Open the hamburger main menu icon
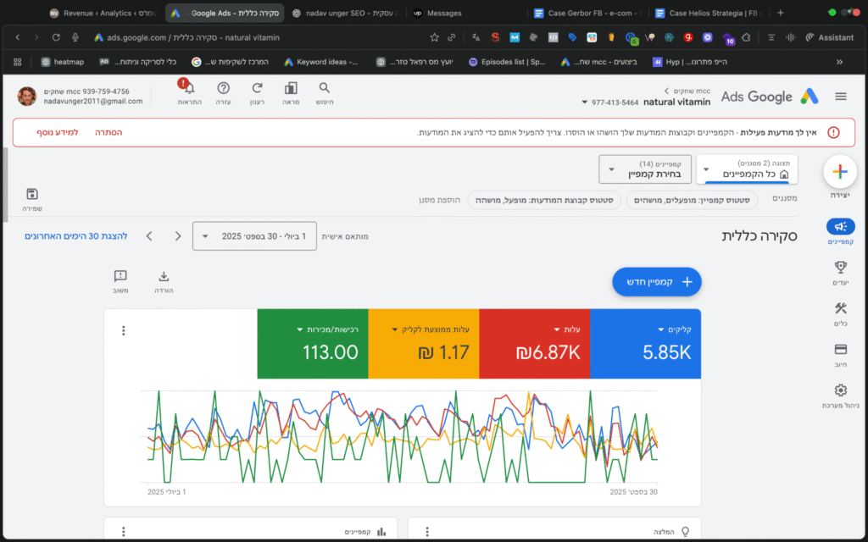The image size is (868, 542). (x=840, y=97)
